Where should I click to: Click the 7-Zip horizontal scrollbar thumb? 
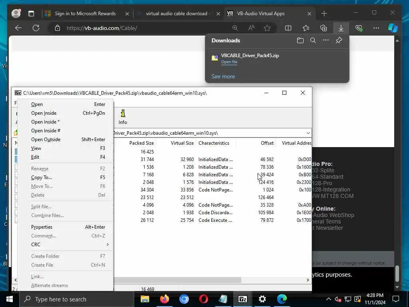(x=177, y=280)
